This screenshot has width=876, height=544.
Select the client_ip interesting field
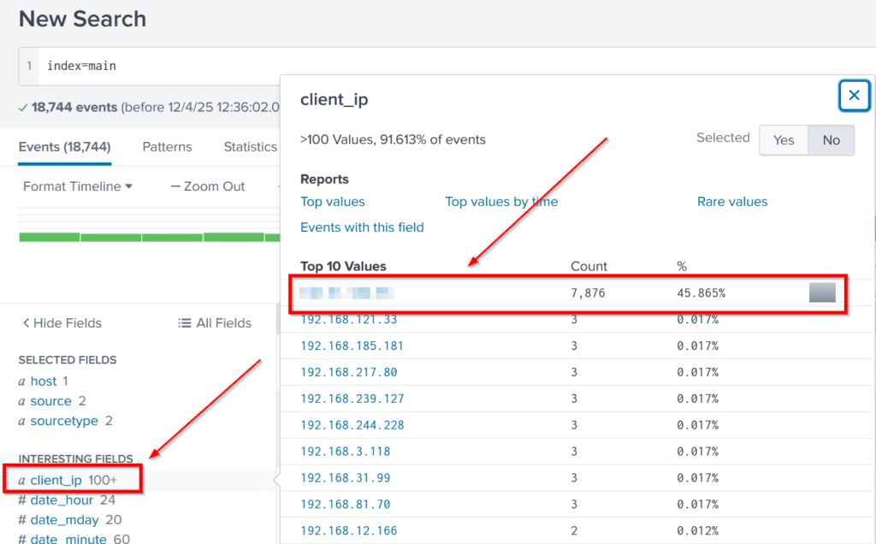click(x=57, y=481)
